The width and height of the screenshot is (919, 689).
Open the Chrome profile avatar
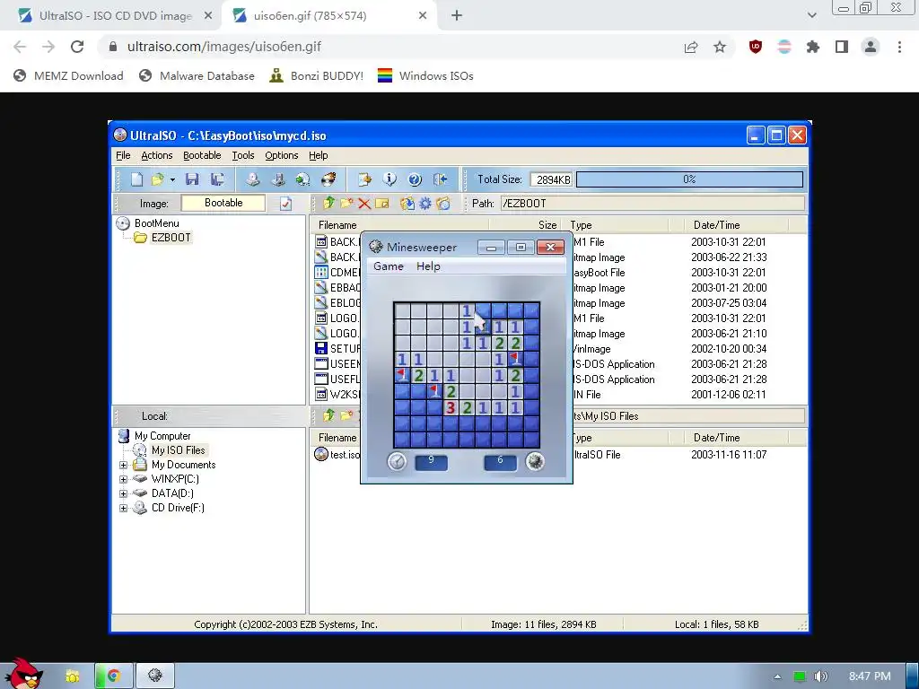pyautogui.click(x=871, y=47)
